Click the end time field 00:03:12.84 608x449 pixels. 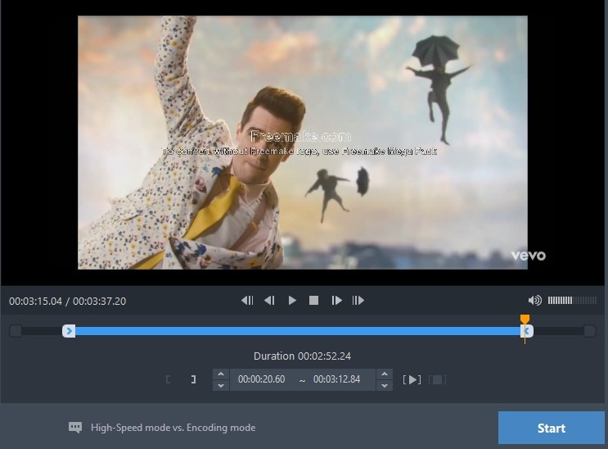(x=336, y=379)
